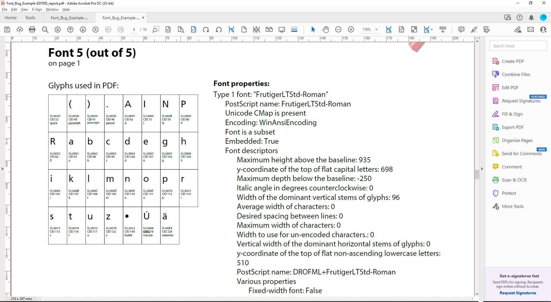Viewport: 551px width, 302px height.
Task: Zoom out with minus button
Action: click(338, 30)
